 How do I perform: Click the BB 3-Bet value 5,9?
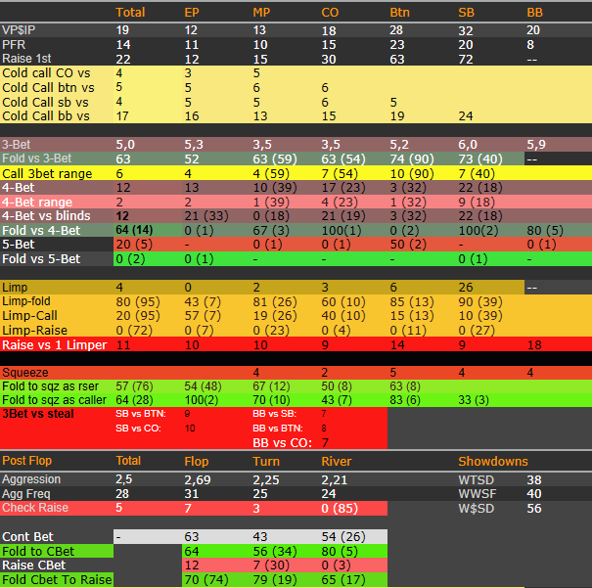(x=536, y=144)
